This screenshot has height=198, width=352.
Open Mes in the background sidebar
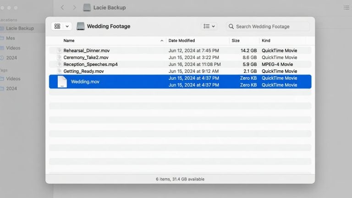point(11,38)
